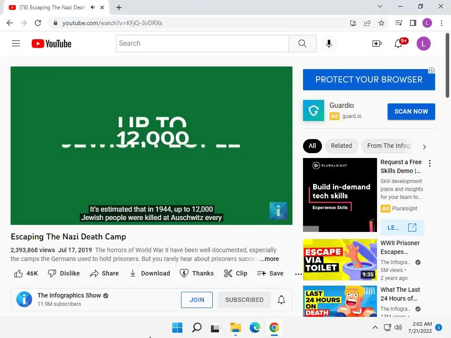The height and width of the screenshot is (338, 451).
Task: Reload the page
Action: point(38,23)
